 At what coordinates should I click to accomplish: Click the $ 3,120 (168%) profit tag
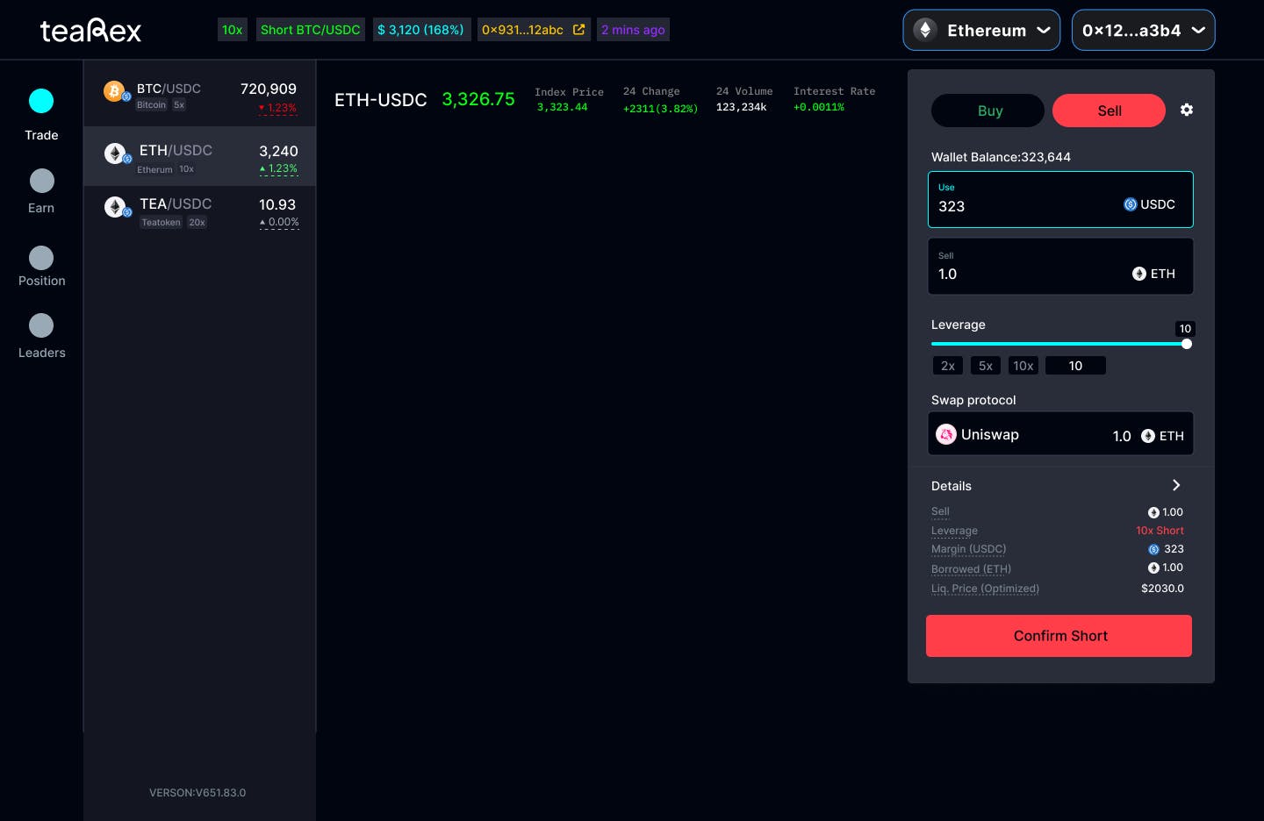(421, 30)
